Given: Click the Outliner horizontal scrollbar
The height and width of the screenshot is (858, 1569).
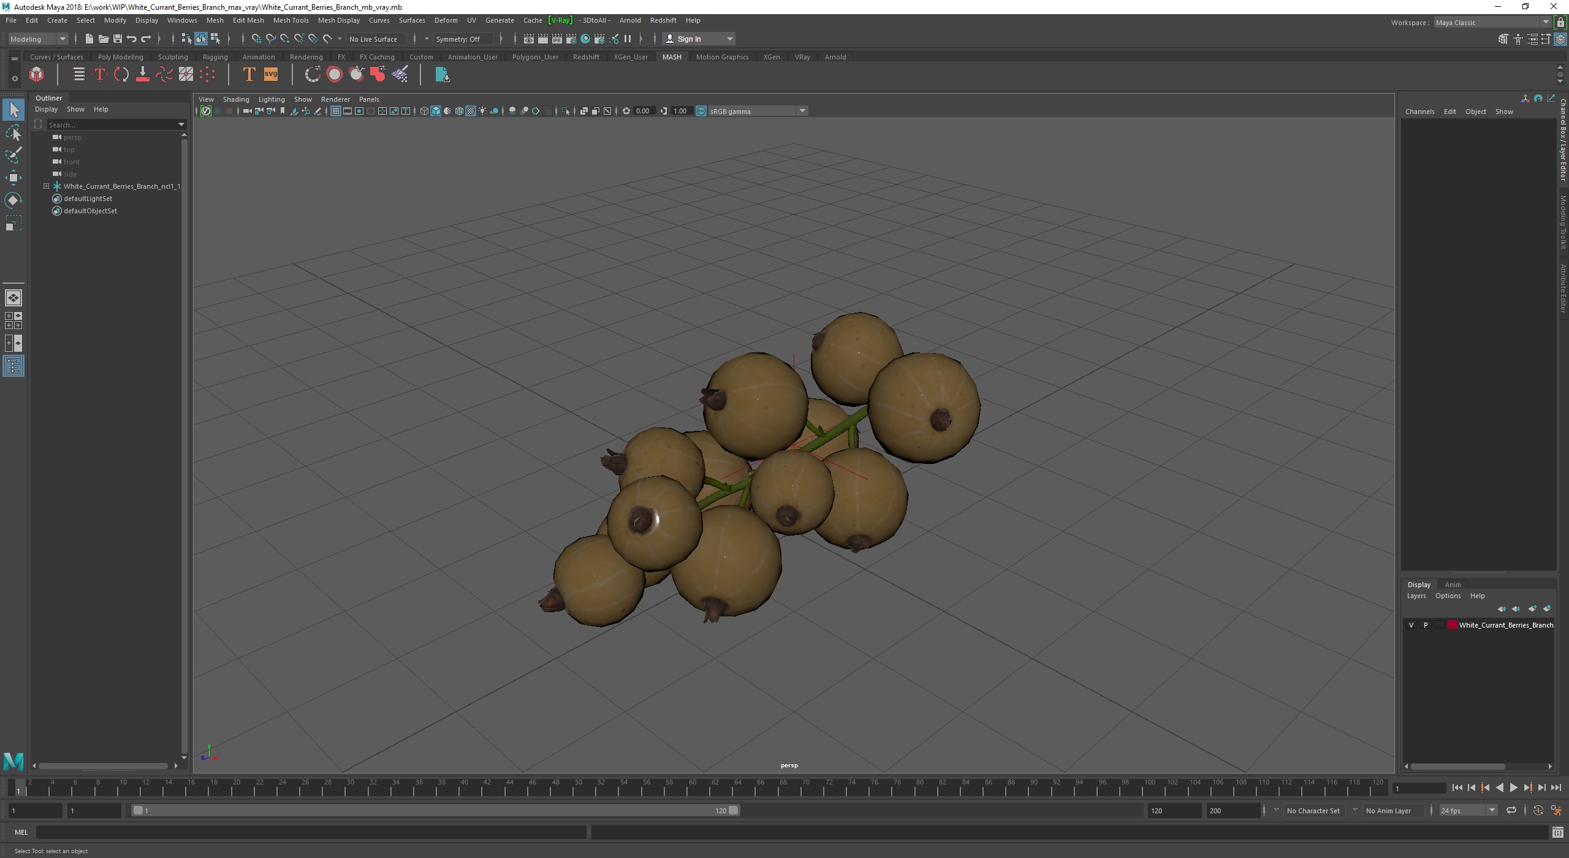Looking at the screenshot, I should point(103,765).
